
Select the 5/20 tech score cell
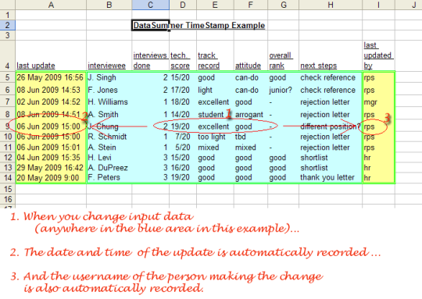tap(183, 148)
